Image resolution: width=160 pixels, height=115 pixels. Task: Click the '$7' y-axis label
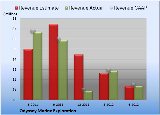coord(14,29)
